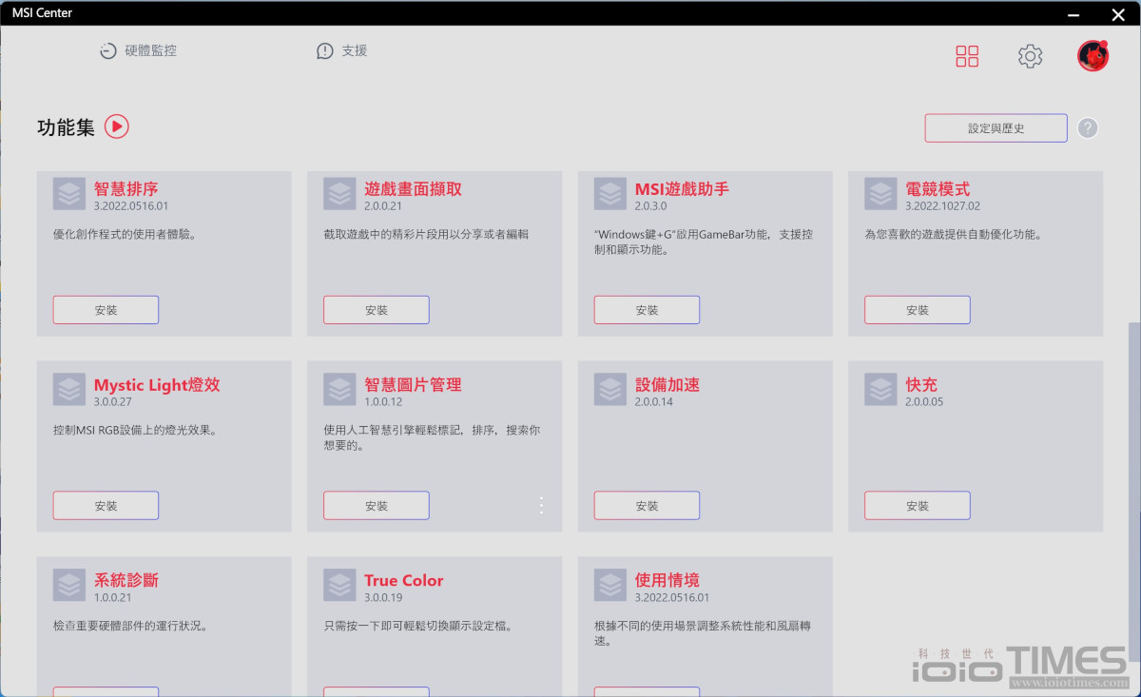The image size is (1141, 697).
Task: Click the 遊戲畫面擷取 layers icon
Action: tap(339, 194)
